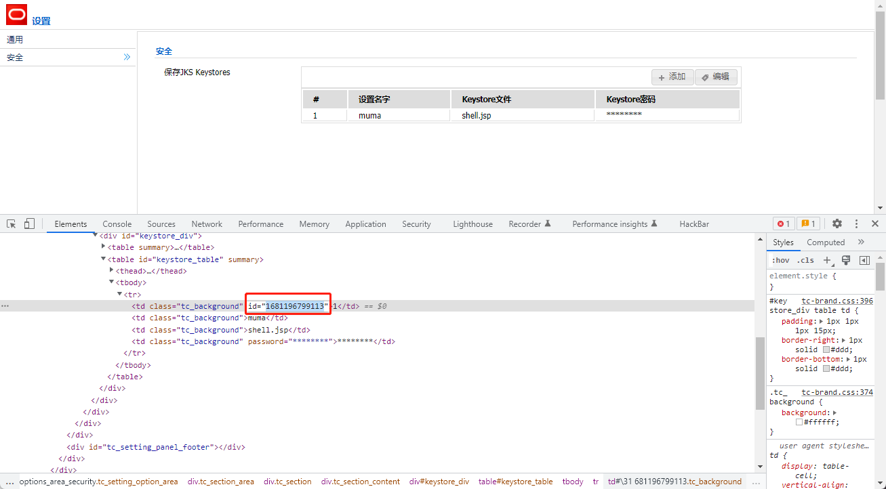
Task: Click the ellipsis before the highlighted td row
Action: [5, 306]
